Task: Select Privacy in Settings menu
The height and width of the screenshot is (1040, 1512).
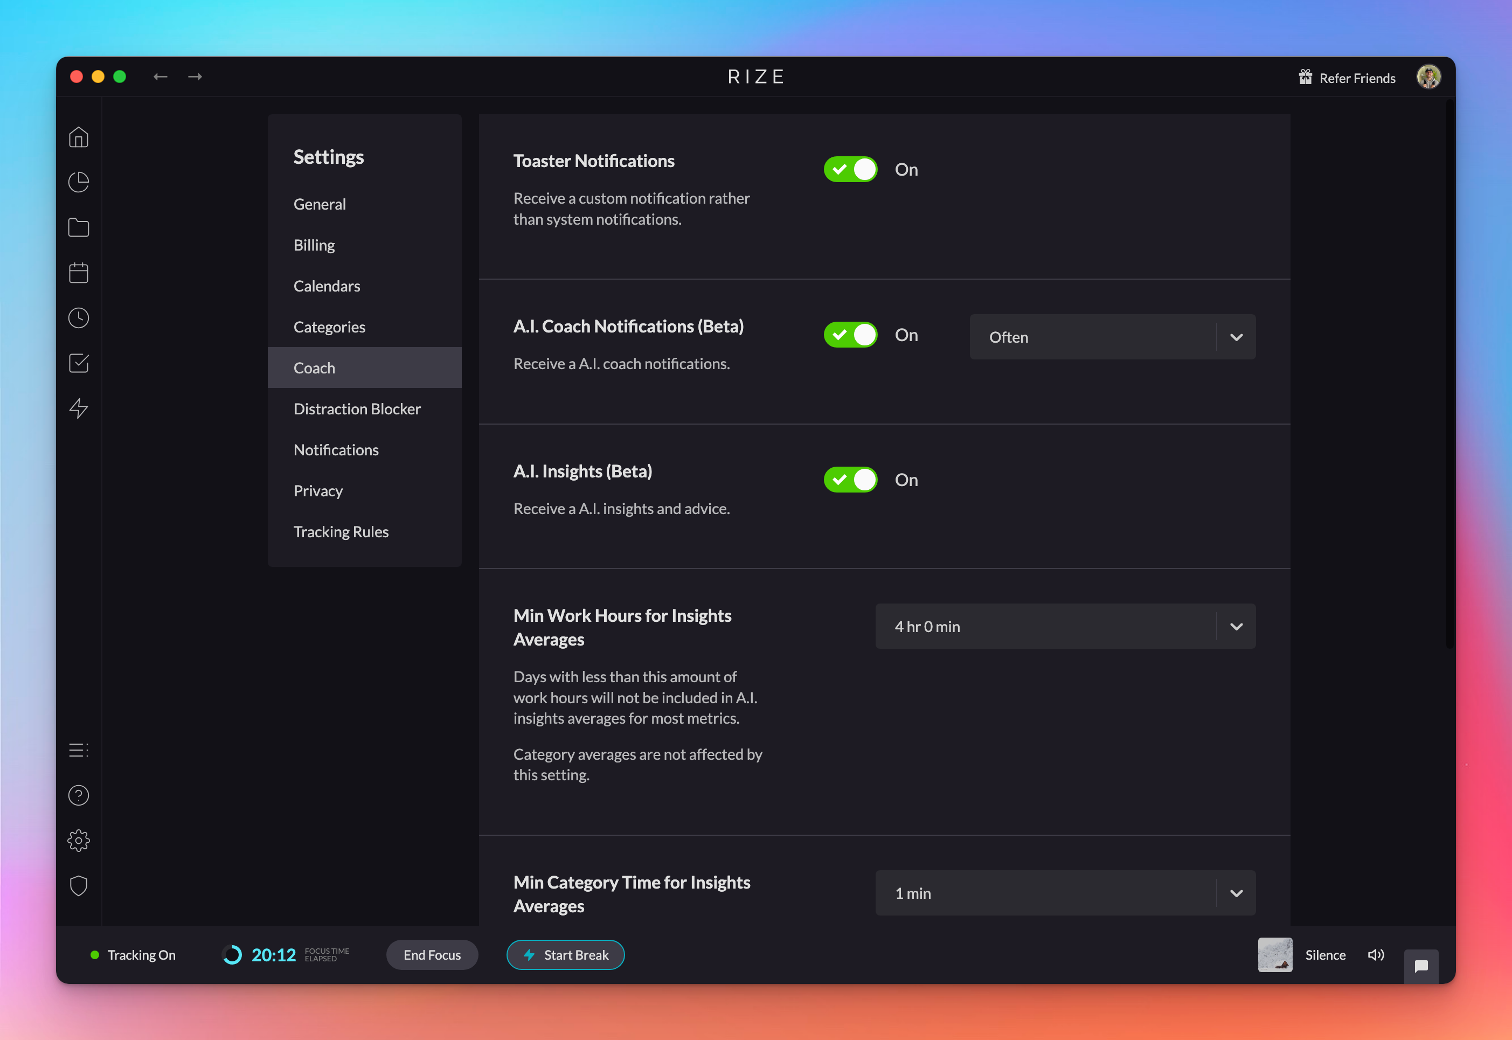Action: tap(364, 491)
